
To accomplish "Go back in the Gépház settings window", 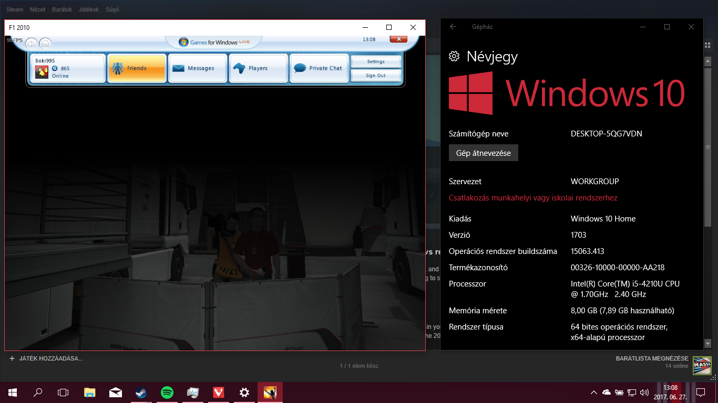I will [453, 27].
